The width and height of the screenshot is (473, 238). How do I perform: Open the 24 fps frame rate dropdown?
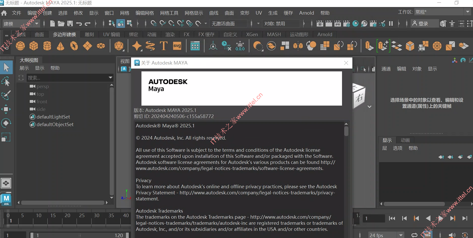(x=386, y=235)
